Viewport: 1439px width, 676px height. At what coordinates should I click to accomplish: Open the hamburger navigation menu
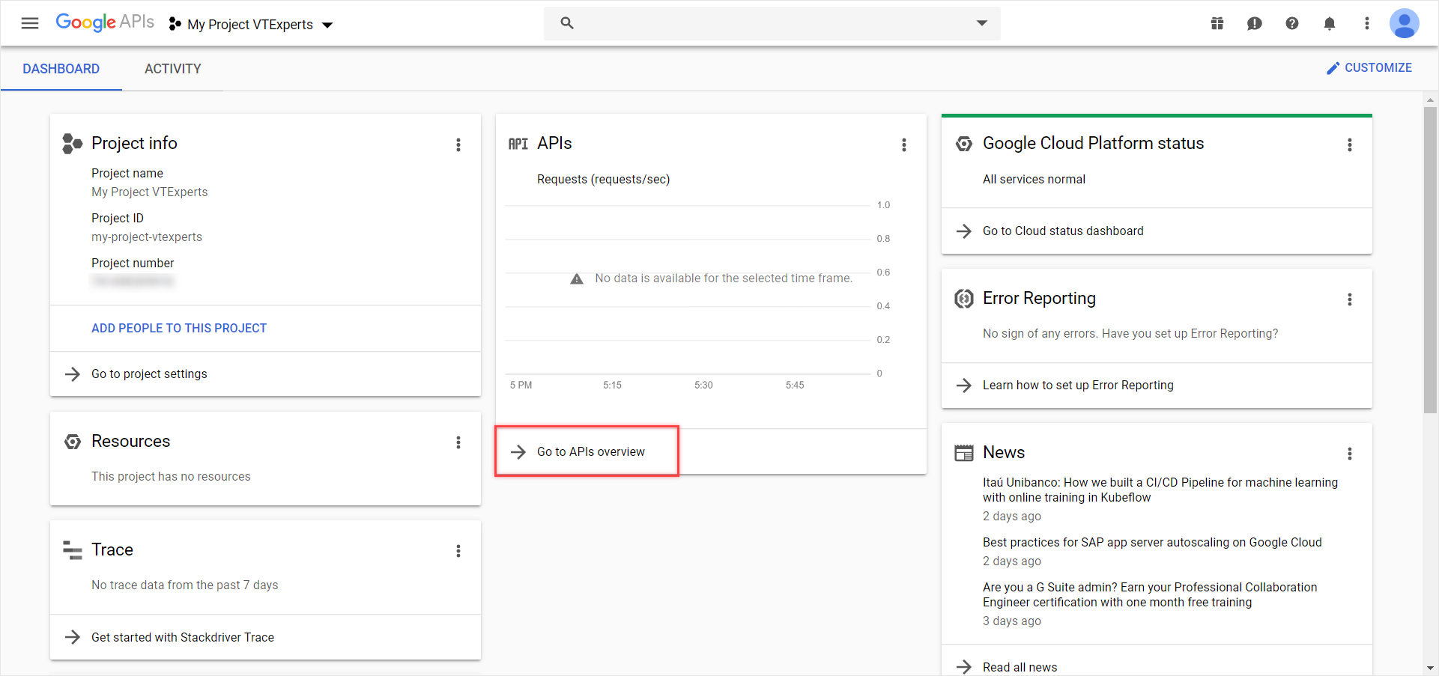(x=30, y=23)
